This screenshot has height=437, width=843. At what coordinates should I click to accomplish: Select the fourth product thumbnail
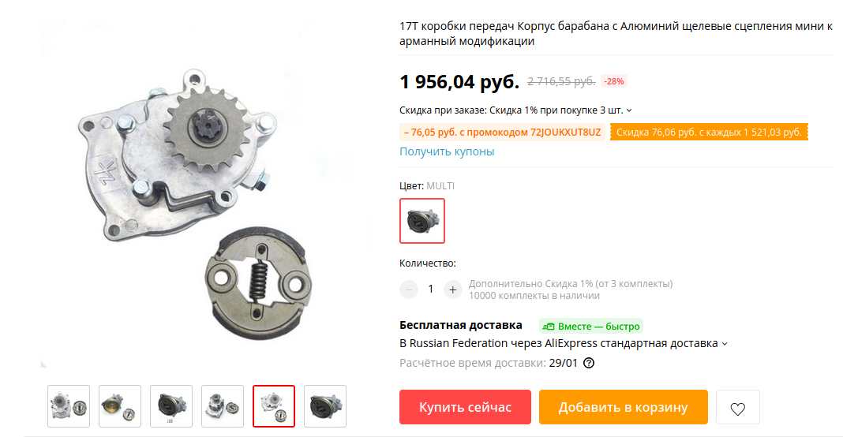pos(223,406)
